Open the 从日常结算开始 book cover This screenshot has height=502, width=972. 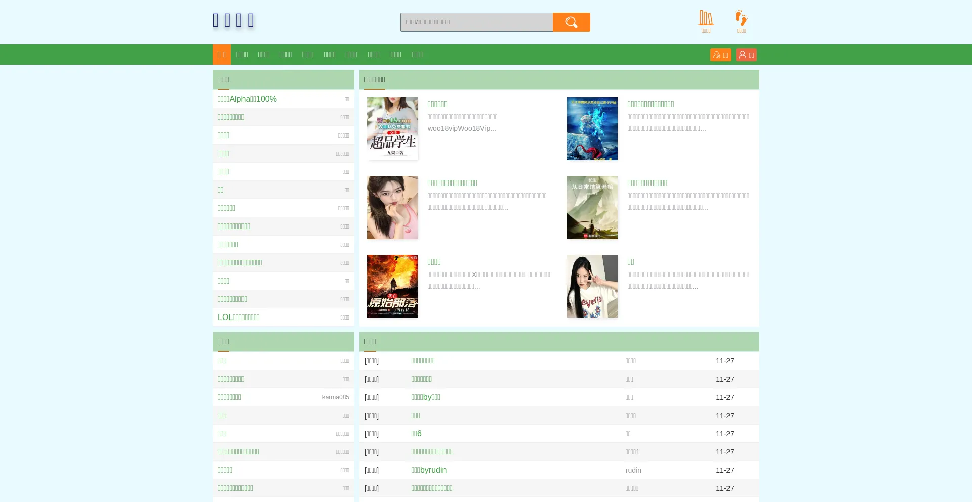pos(592,207)
